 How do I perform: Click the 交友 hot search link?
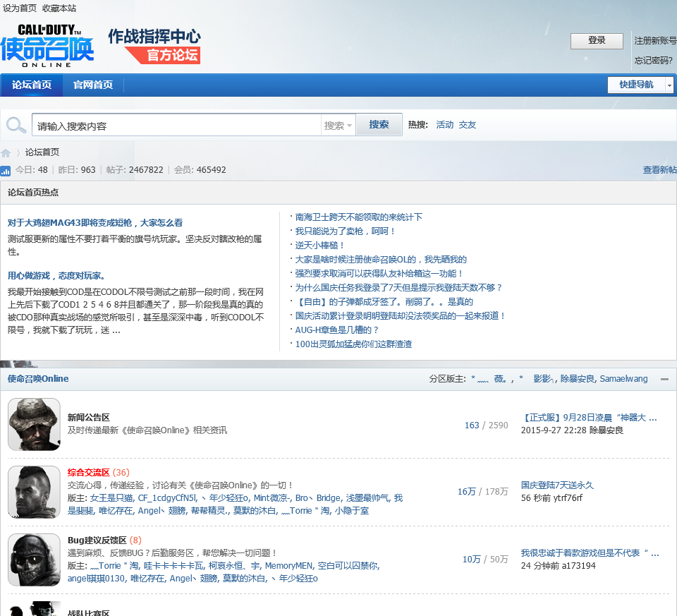tap(467, 125)
